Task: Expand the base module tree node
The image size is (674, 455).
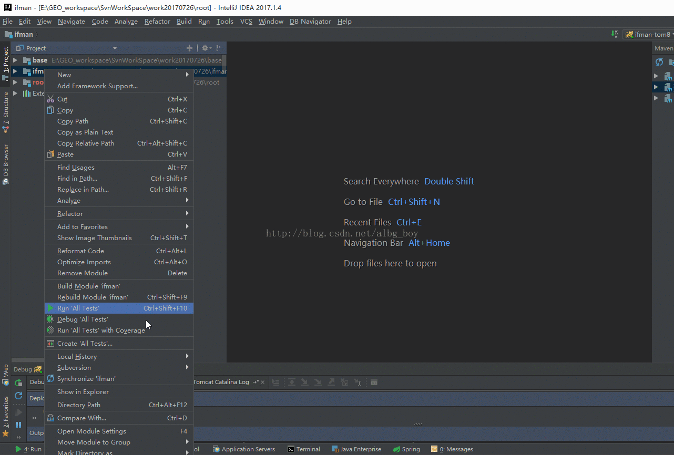Action: coord(15,60)
